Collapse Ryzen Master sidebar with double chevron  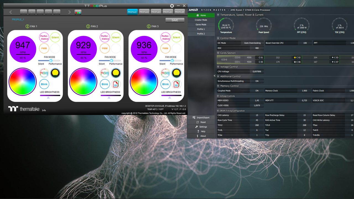click(x=215, y=76)
